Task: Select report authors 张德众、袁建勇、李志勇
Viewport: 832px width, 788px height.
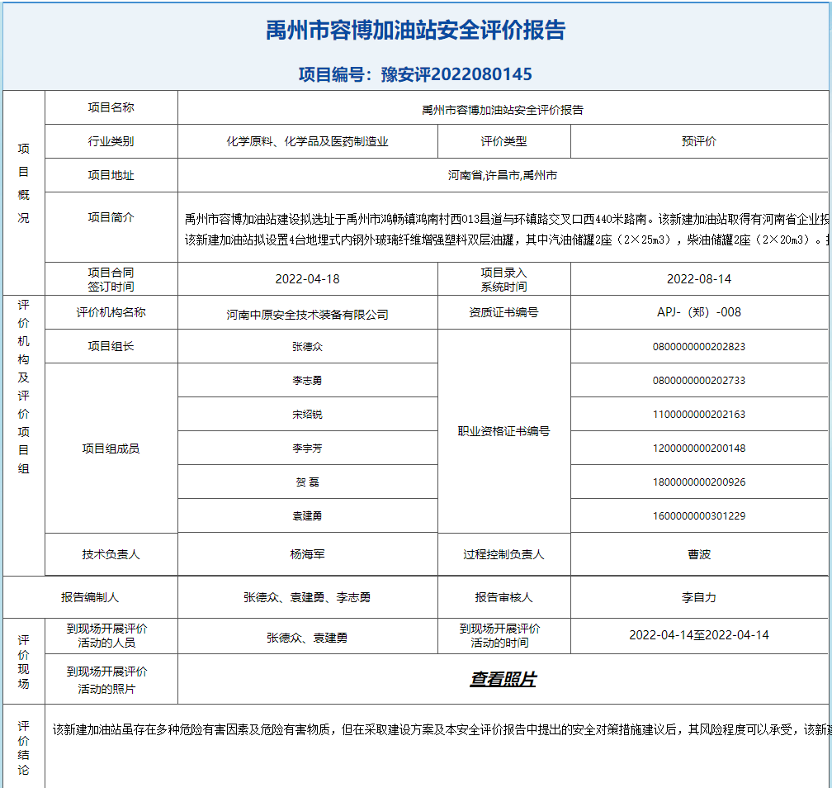Action: tap(307, 597)
